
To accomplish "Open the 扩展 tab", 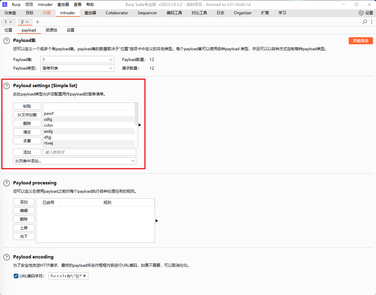I will click(x=265, y=13).
